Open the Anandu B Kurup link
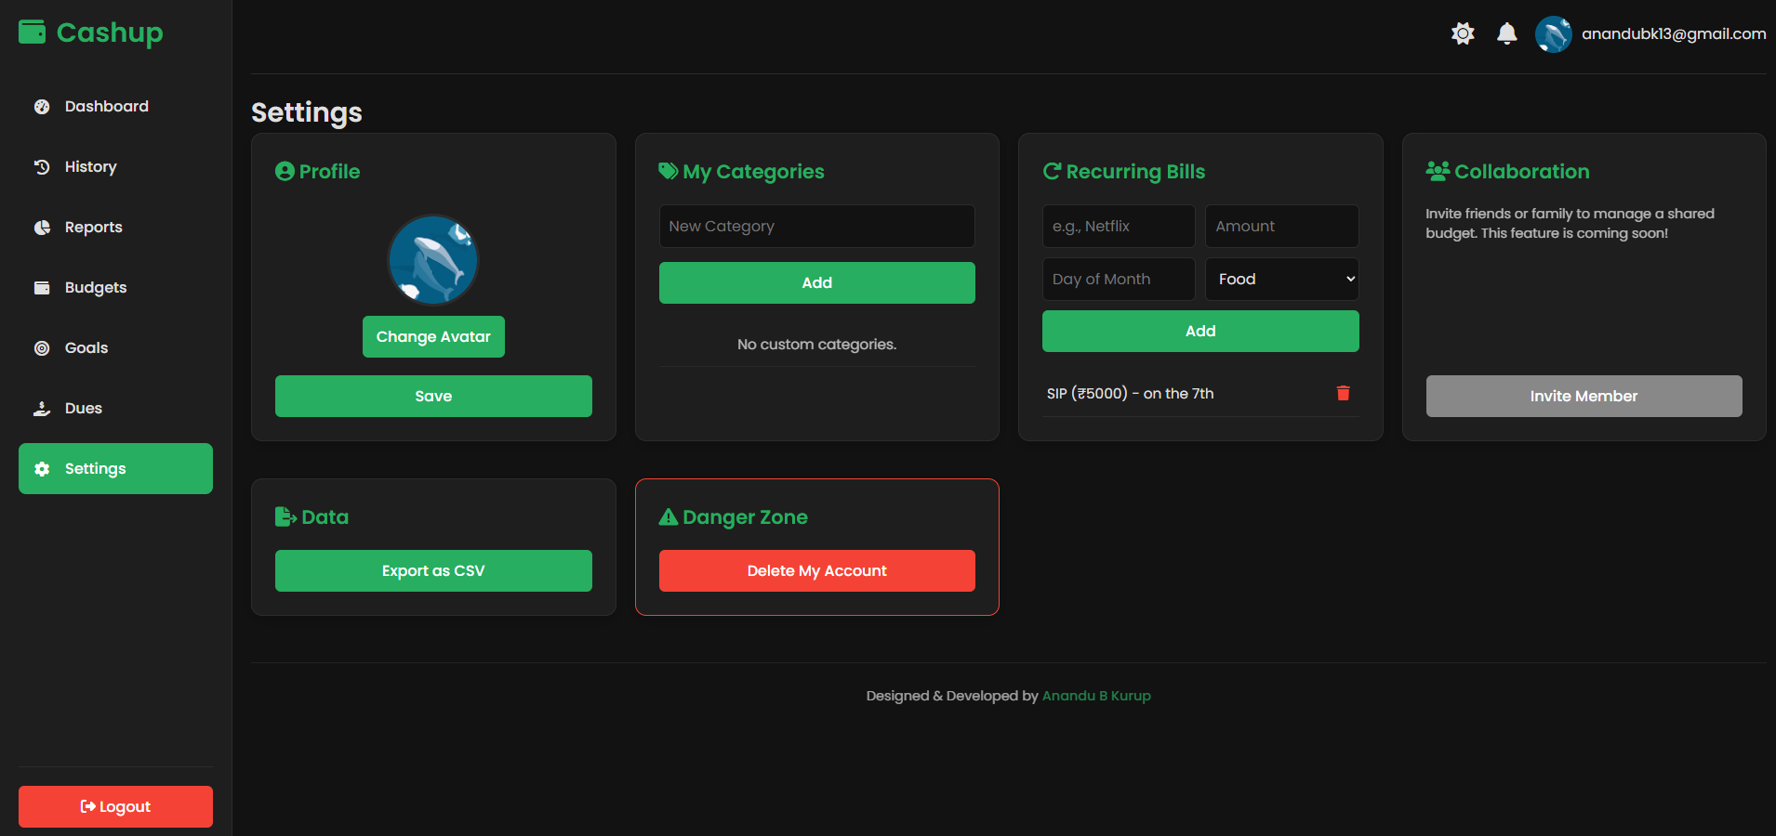The height and width of the screenshot is (836, 1776). click(x=1096, y=695)
